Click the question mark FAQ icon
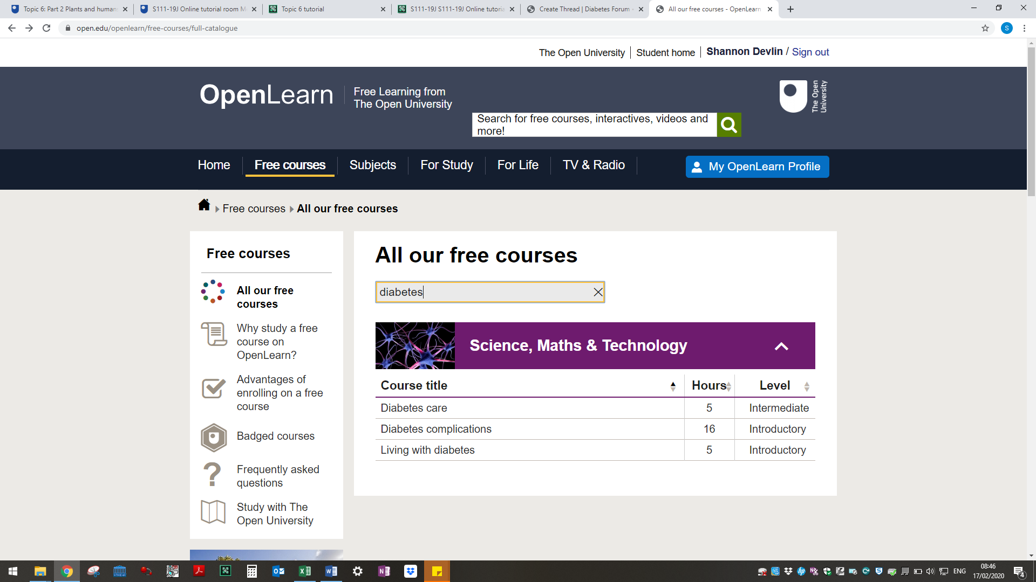The height and width of the screenshot is (582, 1036). tap(212, 475)
